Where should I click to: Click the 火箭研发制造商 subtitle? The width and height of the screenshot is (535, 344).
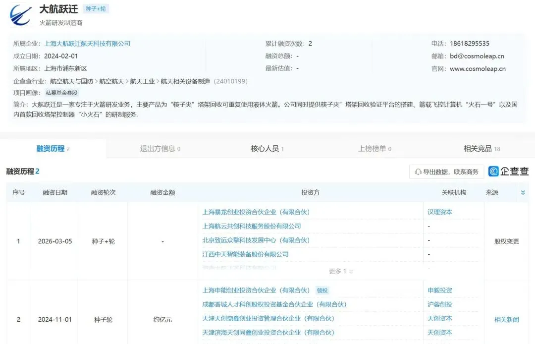[61, 23]
